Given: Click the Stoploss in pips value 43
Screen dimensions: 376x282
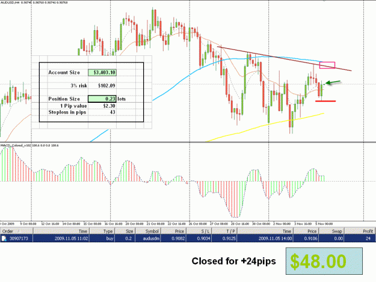Looking at the screenshot, I should (x=112, y=112).
